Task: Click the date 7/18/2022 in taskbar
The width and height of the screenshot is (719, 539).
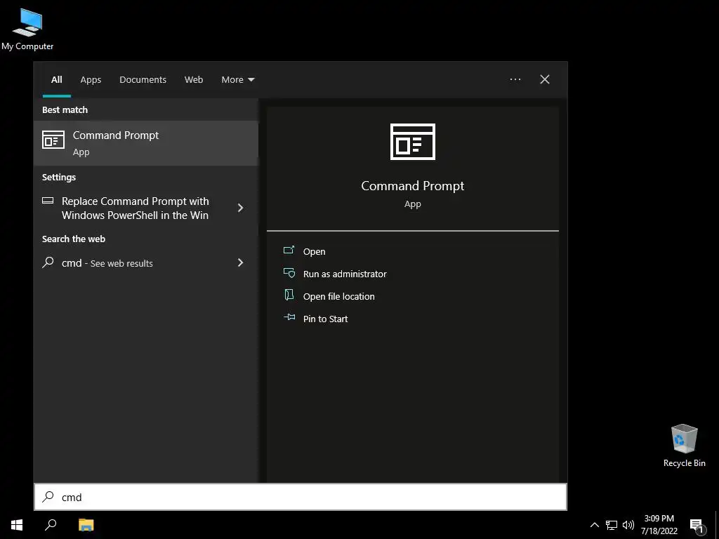Action: pyautogui.click(x=659, y=531)
